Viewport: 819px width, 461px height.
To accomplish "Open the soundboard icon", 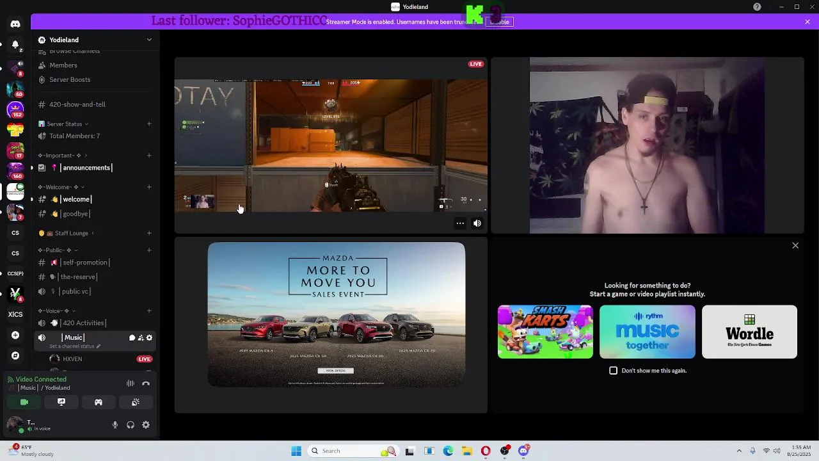I will tap(136, 402).
